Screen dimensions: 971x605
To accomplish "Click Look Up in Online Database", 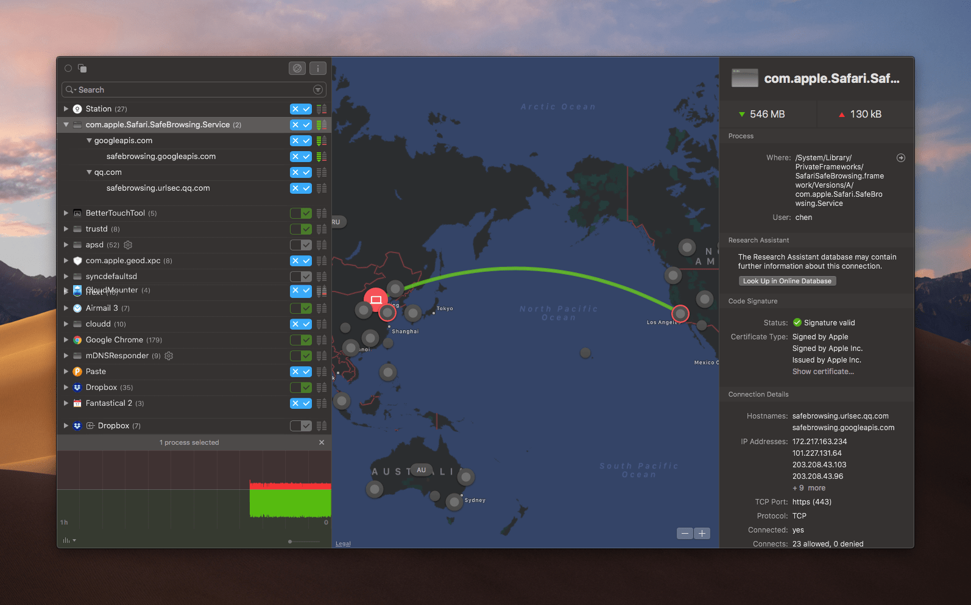I will click(x=787, y=281).
